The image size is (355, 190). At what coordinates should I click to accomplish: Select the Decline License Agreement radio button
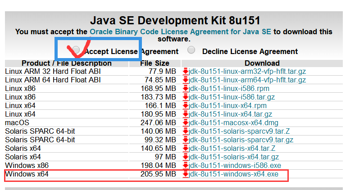tap(191, 50)
